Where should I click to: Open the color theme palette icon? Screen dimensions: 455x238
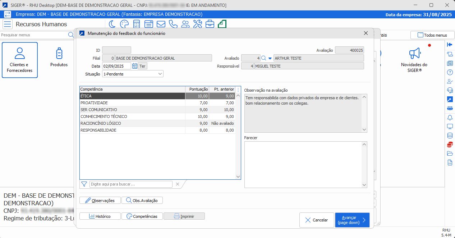point(124,24)
